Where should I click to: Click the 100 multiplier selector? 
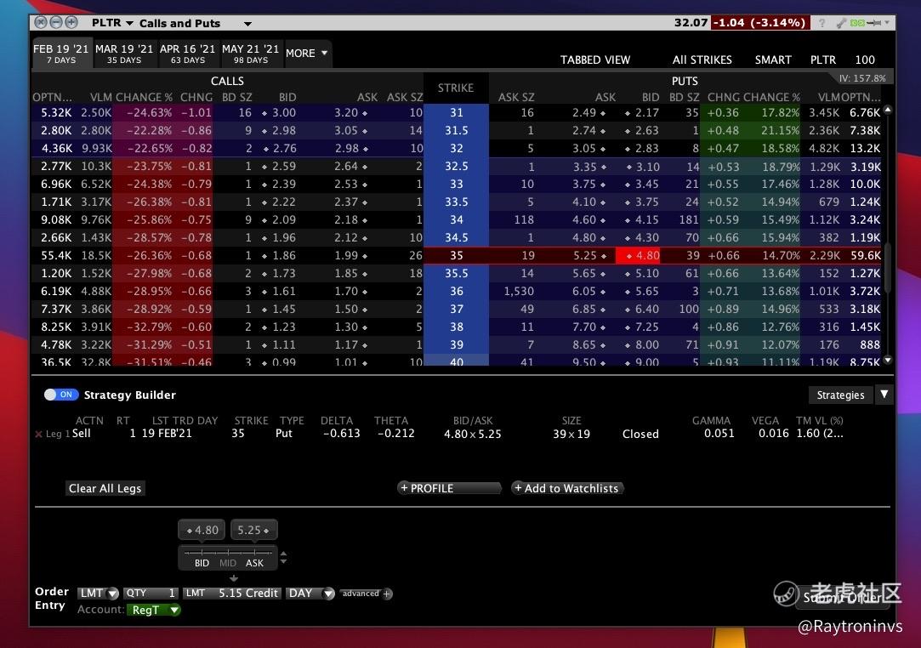click(x=865, y=60)
